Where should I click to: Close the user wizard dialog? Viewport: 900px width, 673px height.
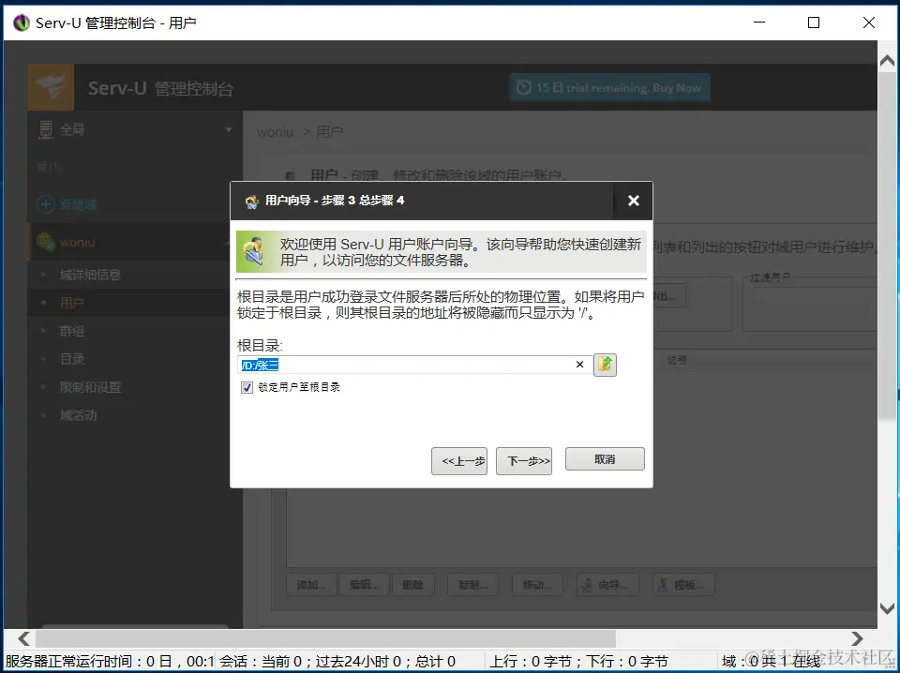point(633,201)
